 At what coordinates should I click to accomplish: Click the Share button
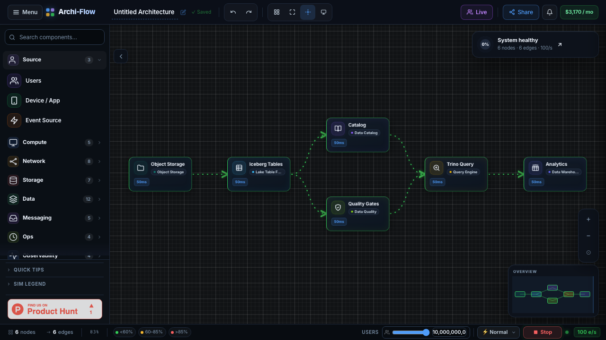[x=521, y=12]
